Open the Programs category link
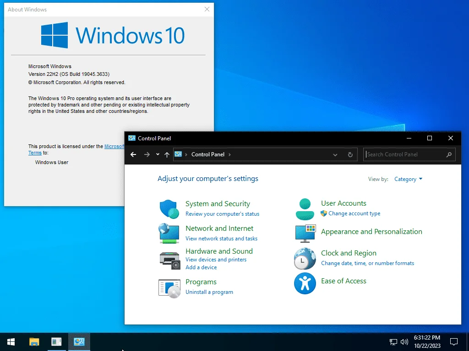Image resolution: width=469 pixels, height=351 pixels. (201, 282)
